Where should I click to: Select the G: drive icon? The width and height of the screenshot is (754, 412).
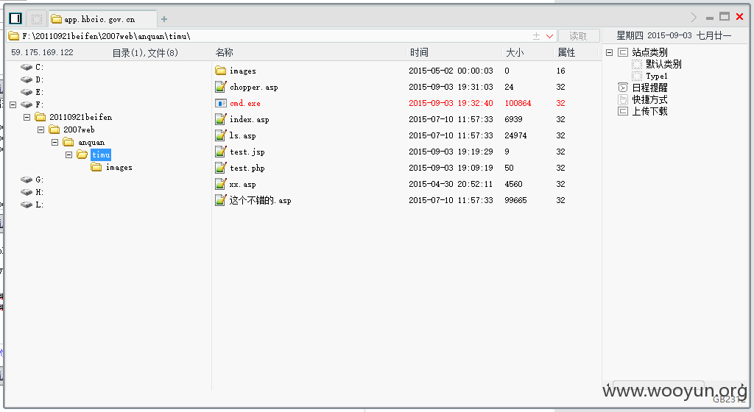[27, 179]
